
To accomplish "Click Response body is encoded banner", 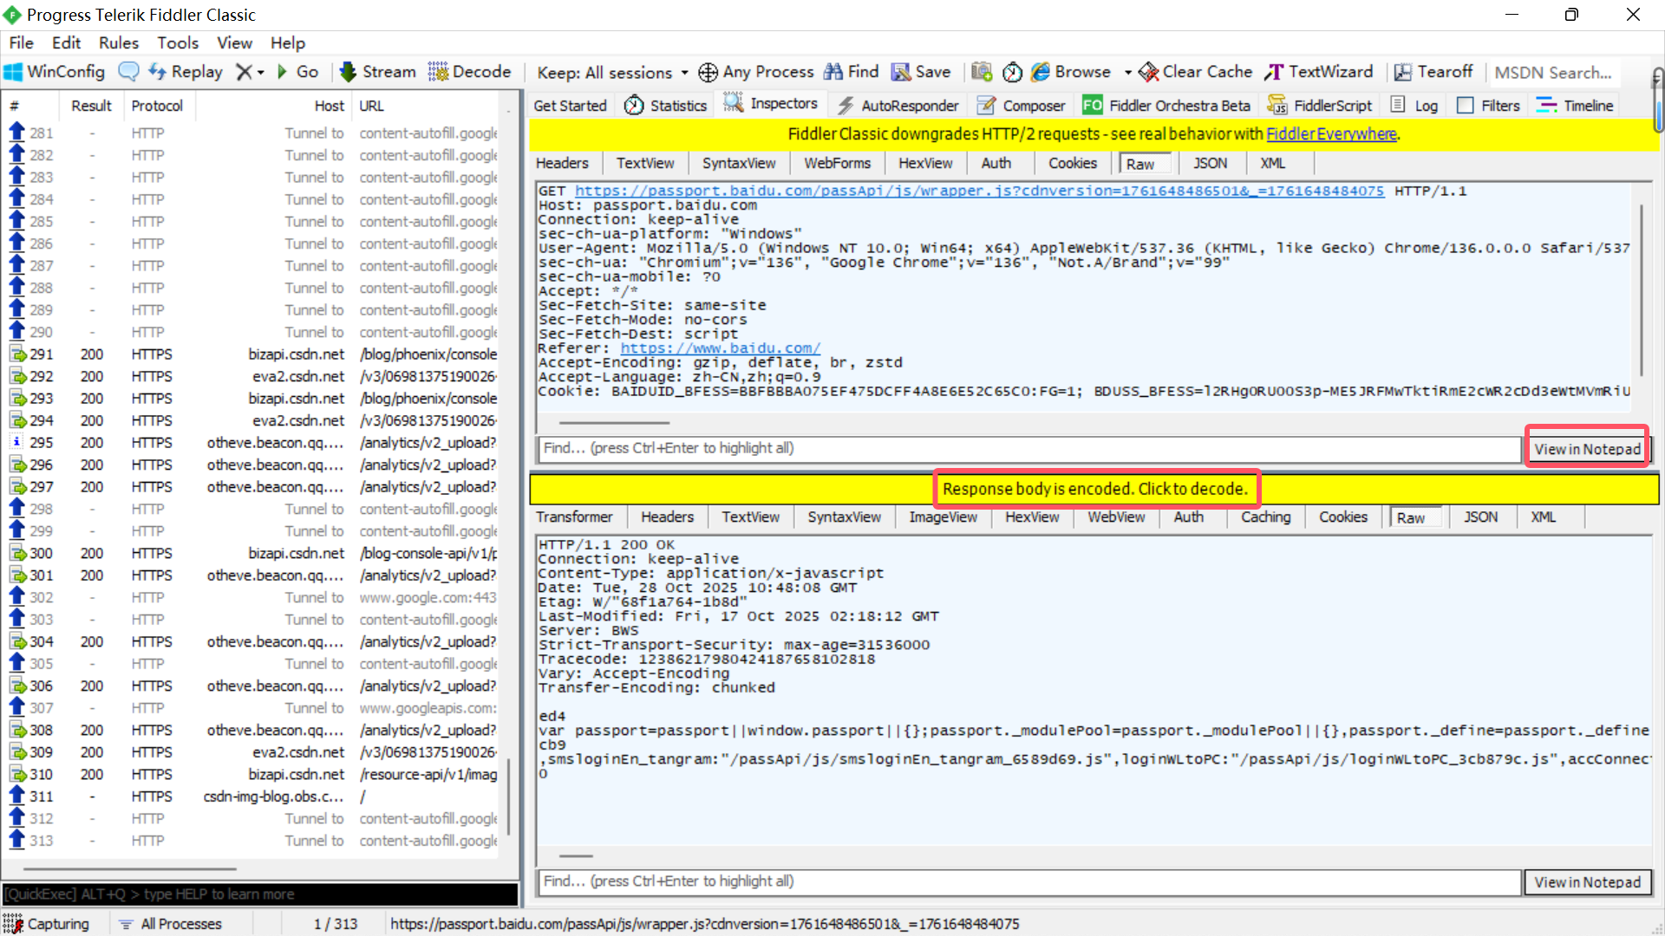I will (x=1095, y=489).
